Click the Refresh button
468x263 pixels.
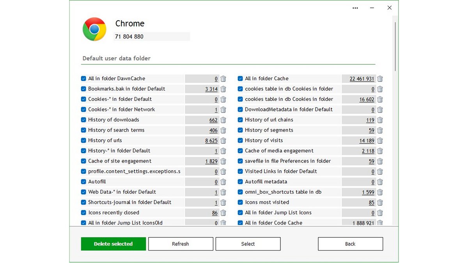click(181, 244)
